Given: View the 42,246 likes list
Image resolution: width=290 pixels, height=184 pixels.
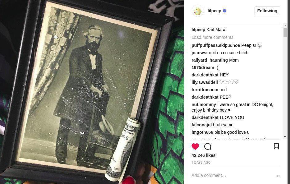Looking at the screenshot, I should coord(203,155).
